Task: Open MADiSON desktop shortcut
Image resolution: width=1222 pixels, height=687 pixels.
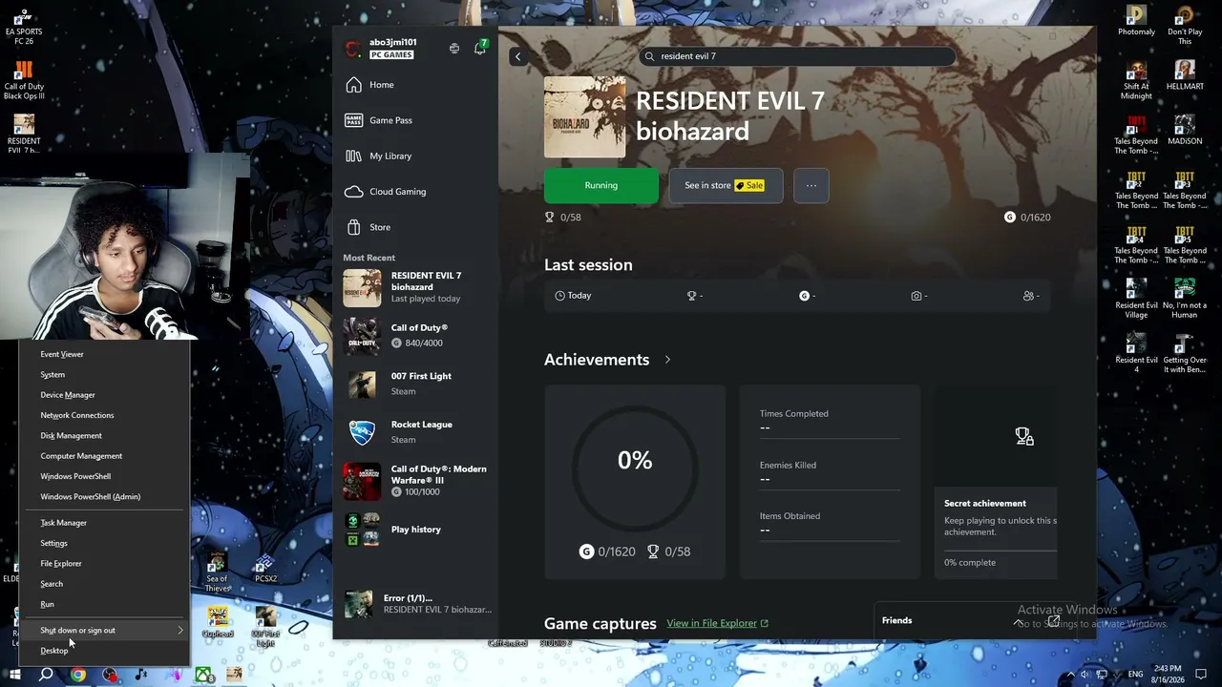Action: point(1185,130)
